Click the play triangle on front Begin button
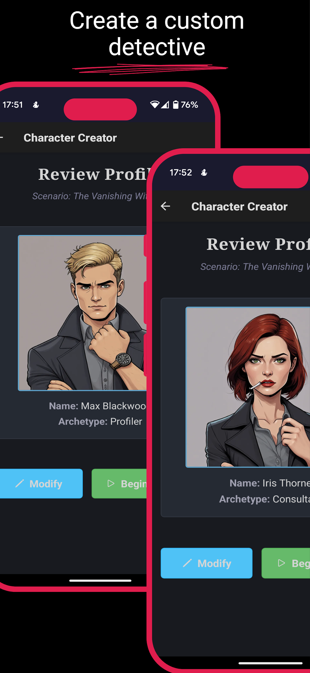Viewport: 310px width, 673px height. tap(282, 563)
